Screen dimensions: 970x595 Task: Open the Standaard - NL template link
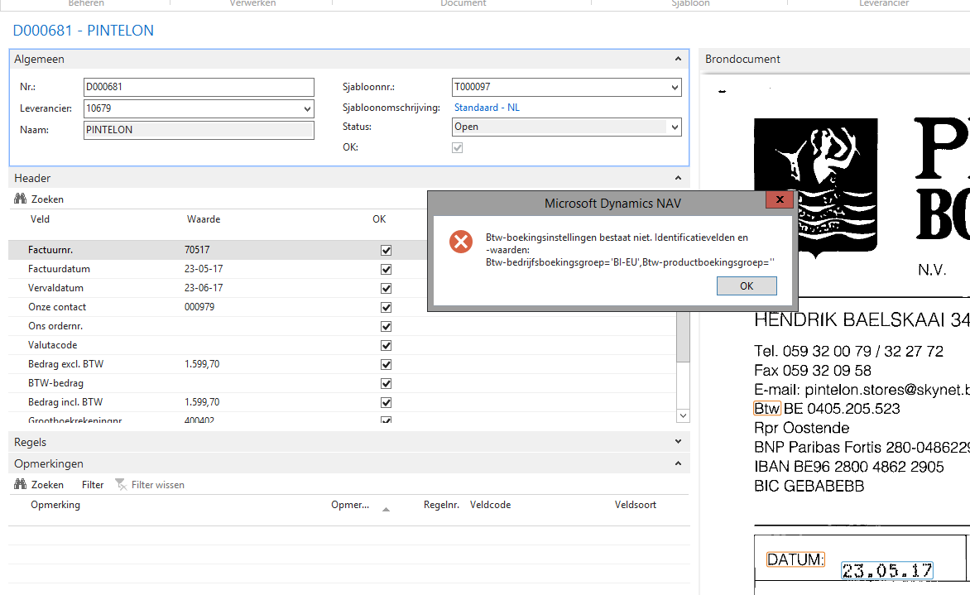click(487, 108)
